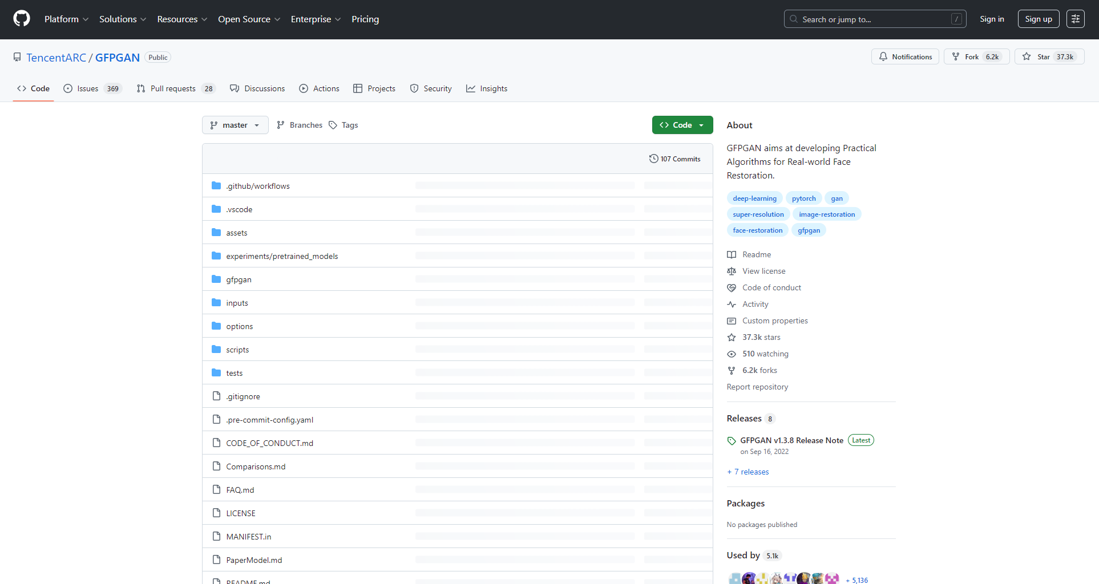Expand the Platform menu
The height and width of the screenshot is (584, 1099).
[x=66, y=19]
